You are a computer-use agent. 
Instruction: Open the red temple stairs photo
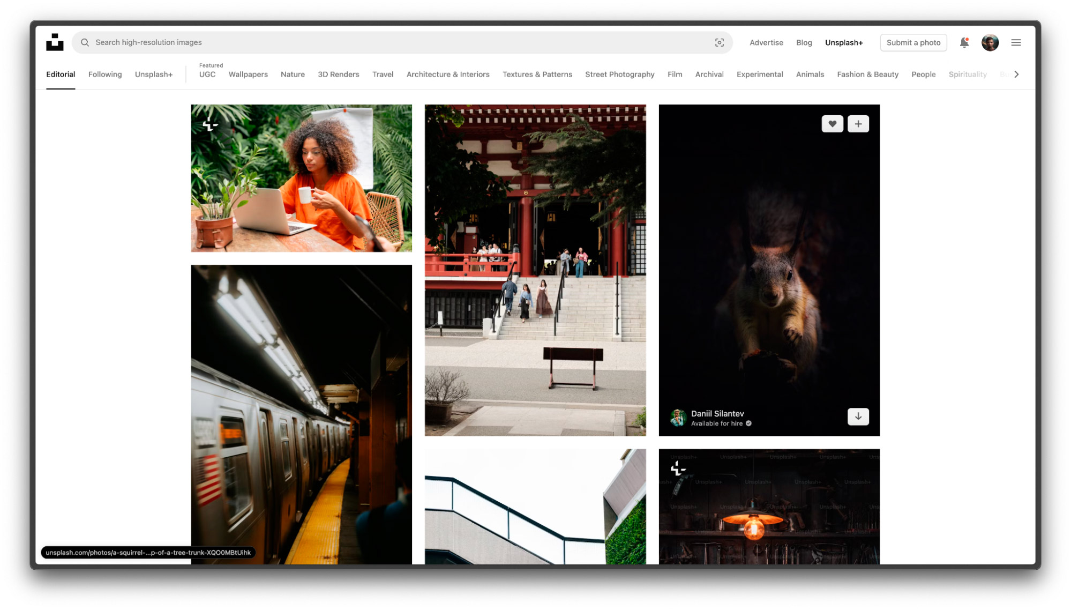point(535,270)
